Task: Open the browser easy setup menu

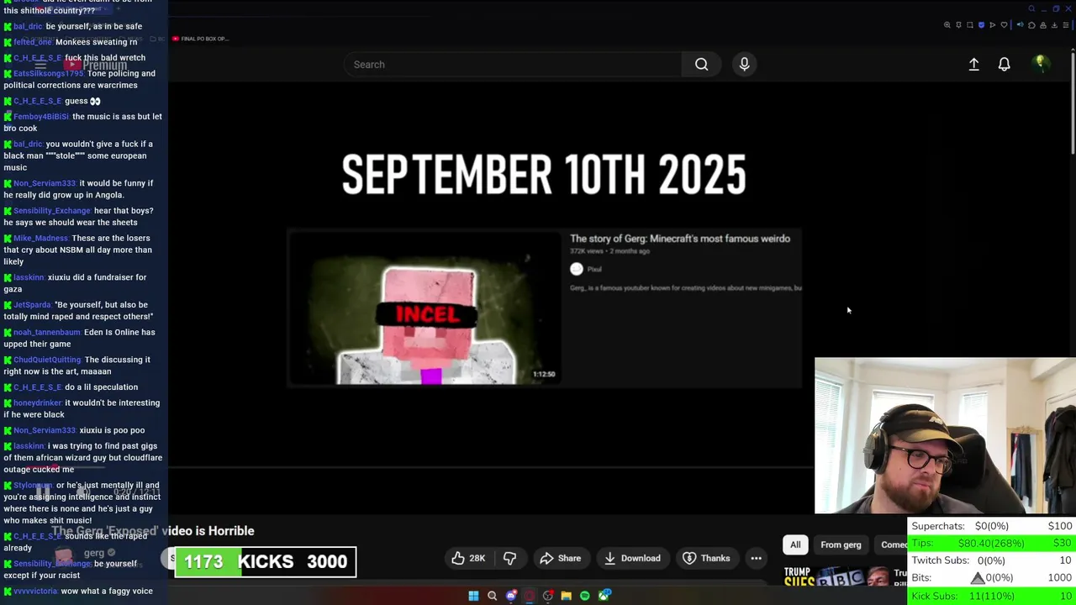Action: (1066, 25)
